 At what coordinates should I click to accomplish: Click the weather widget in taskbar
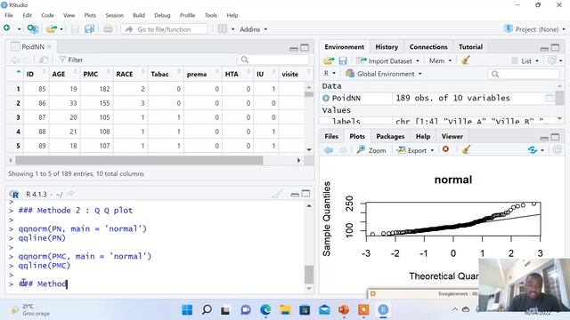pyautogui.click(x=30, y=309)
